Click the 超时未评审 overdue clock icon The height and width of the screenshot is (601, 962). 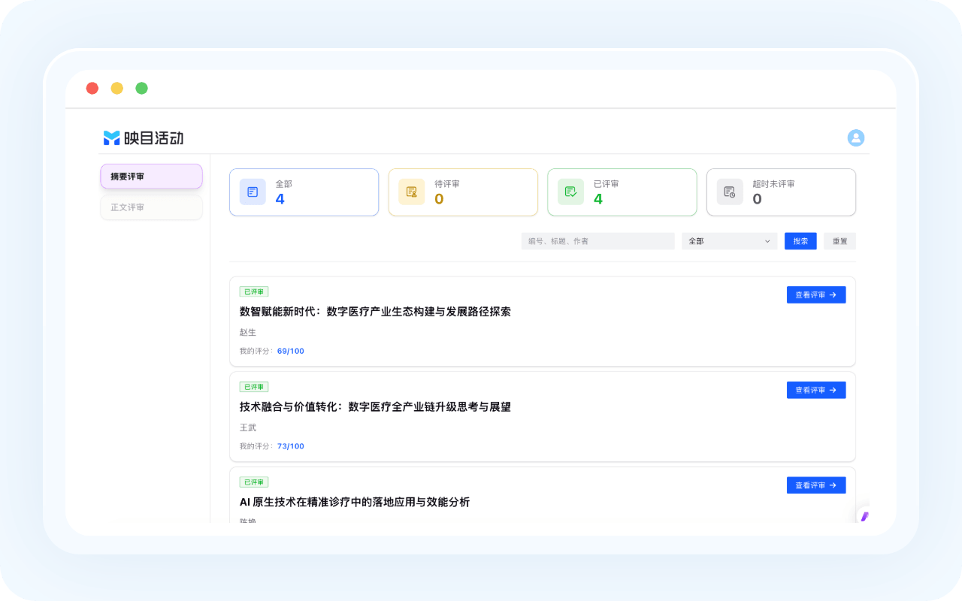click(730, 192)
